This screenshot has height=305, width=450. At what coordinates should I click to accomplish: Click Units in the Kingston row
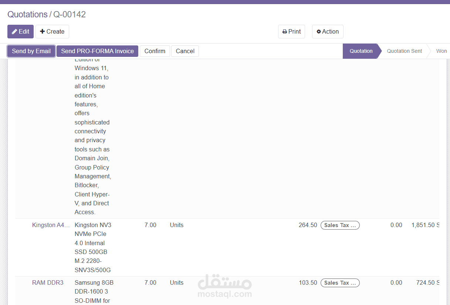tap(177, 225)
